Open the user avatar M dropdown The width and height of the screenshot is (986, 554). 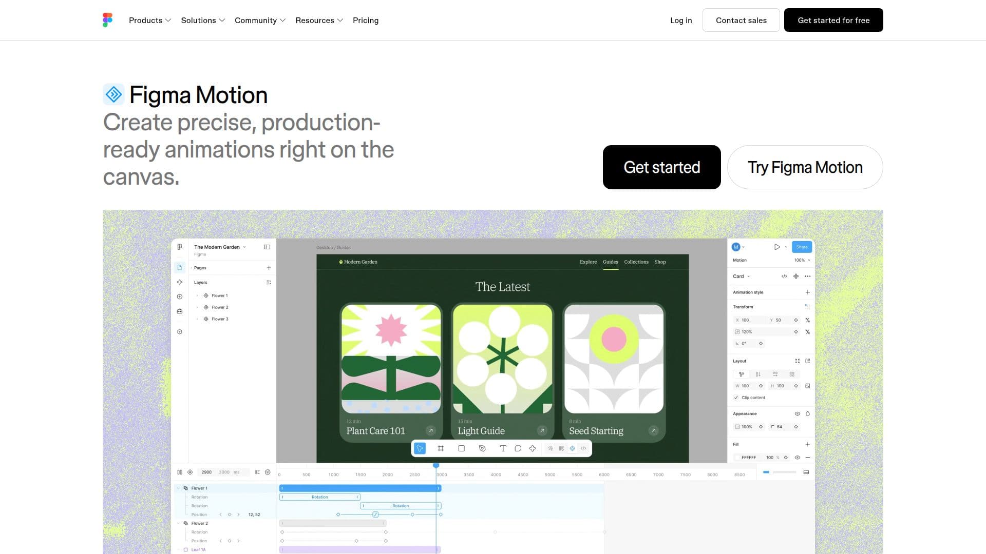coord(738,247)
